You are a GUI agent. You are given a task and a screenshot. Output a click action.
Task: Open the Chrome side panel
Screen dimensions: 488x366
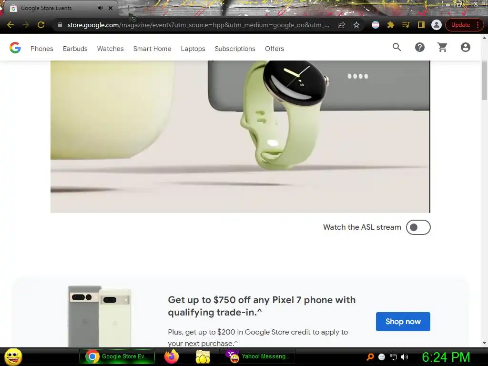coord(421,25)
